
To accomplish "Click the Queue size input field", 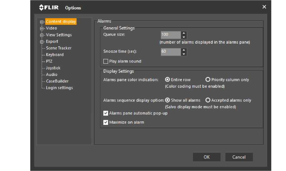I will pos(171,35).
